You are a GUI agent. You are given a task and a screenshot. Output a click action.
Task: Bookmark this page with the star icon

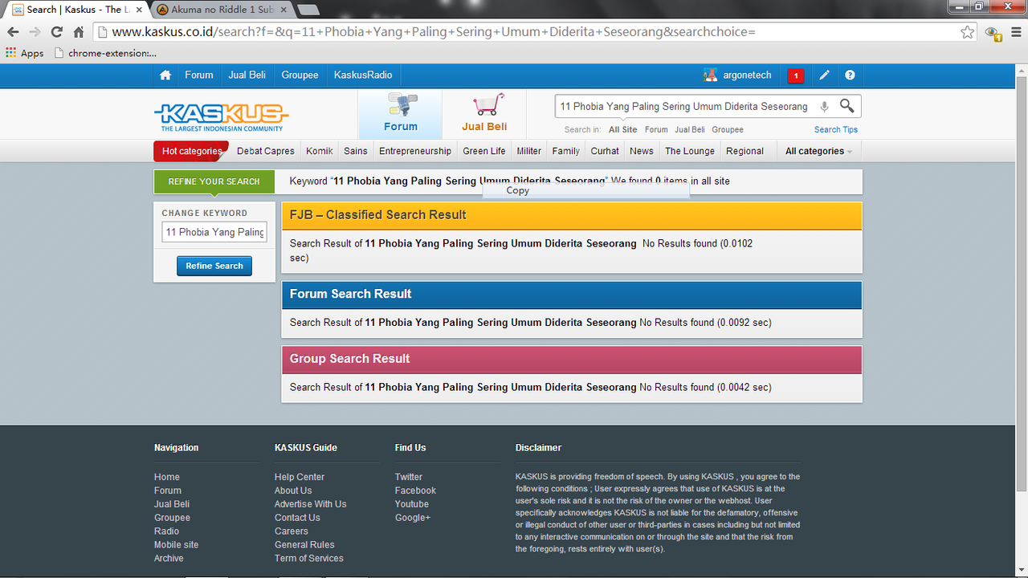point(968,32)
